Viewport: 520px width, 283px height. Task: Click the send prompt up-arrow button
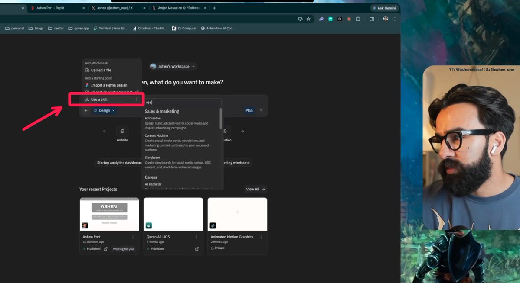pyautogui.click(x=261, y=110)
